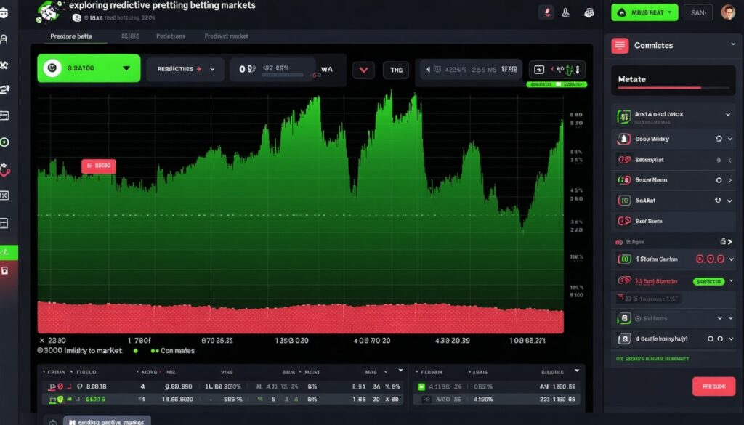Image resolution: width=744 pixels, height=425 pixels.
Task: Click the AIstA osid oNox green icon
Action: [x=623, y=116]
